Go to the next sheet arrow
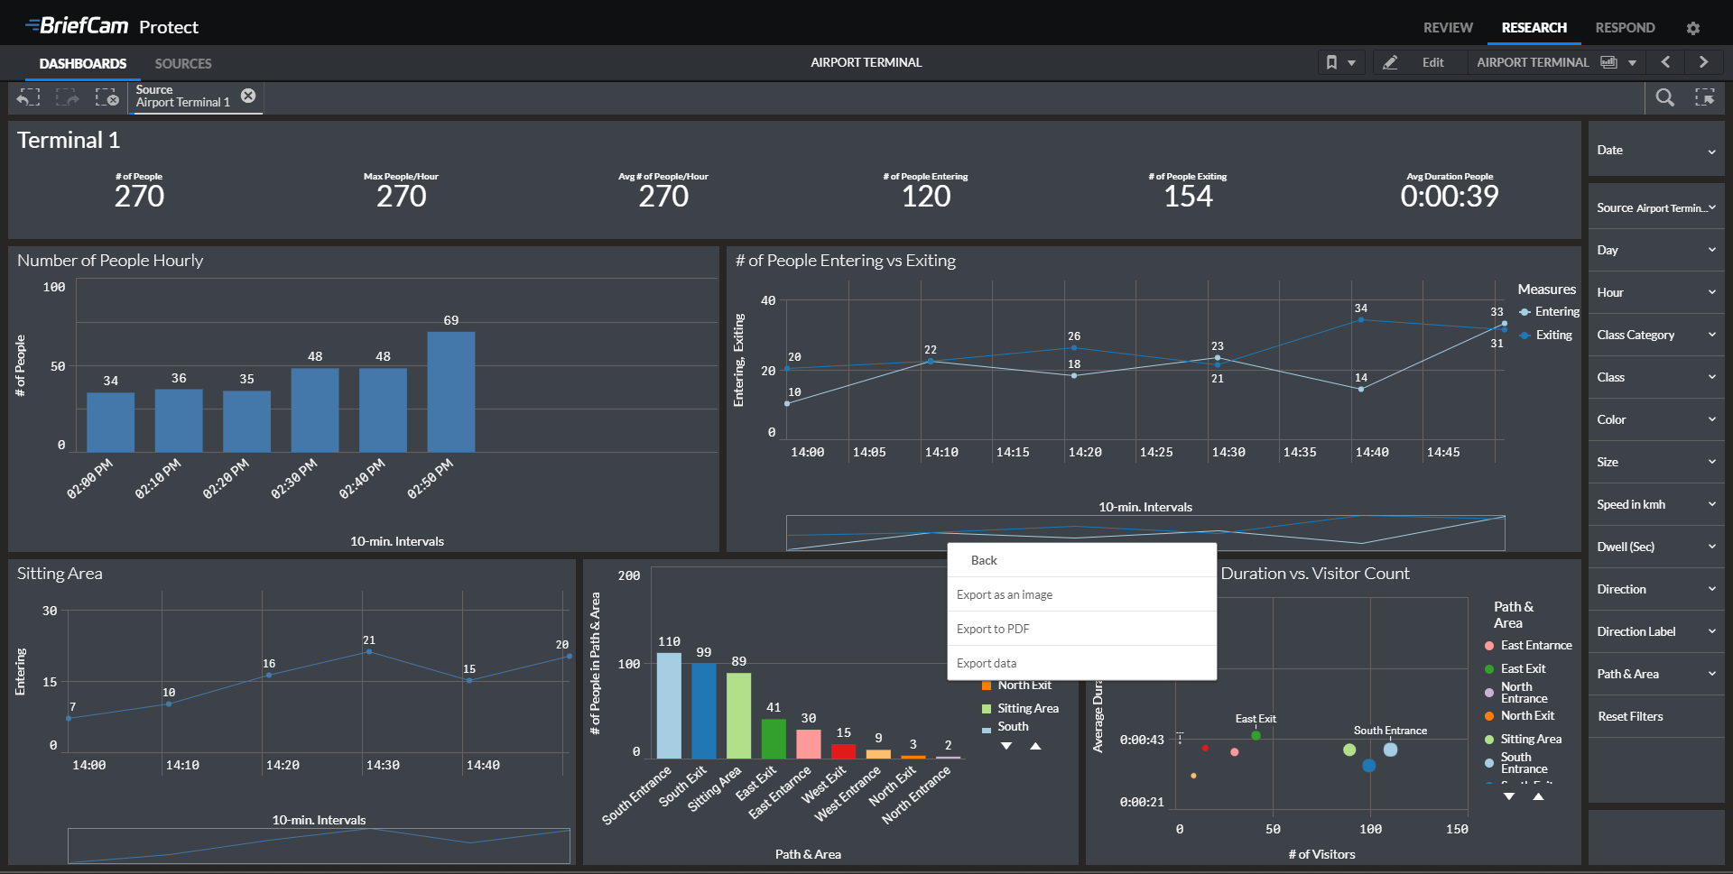1733x874 pixels. click(x=1703, y=62)
